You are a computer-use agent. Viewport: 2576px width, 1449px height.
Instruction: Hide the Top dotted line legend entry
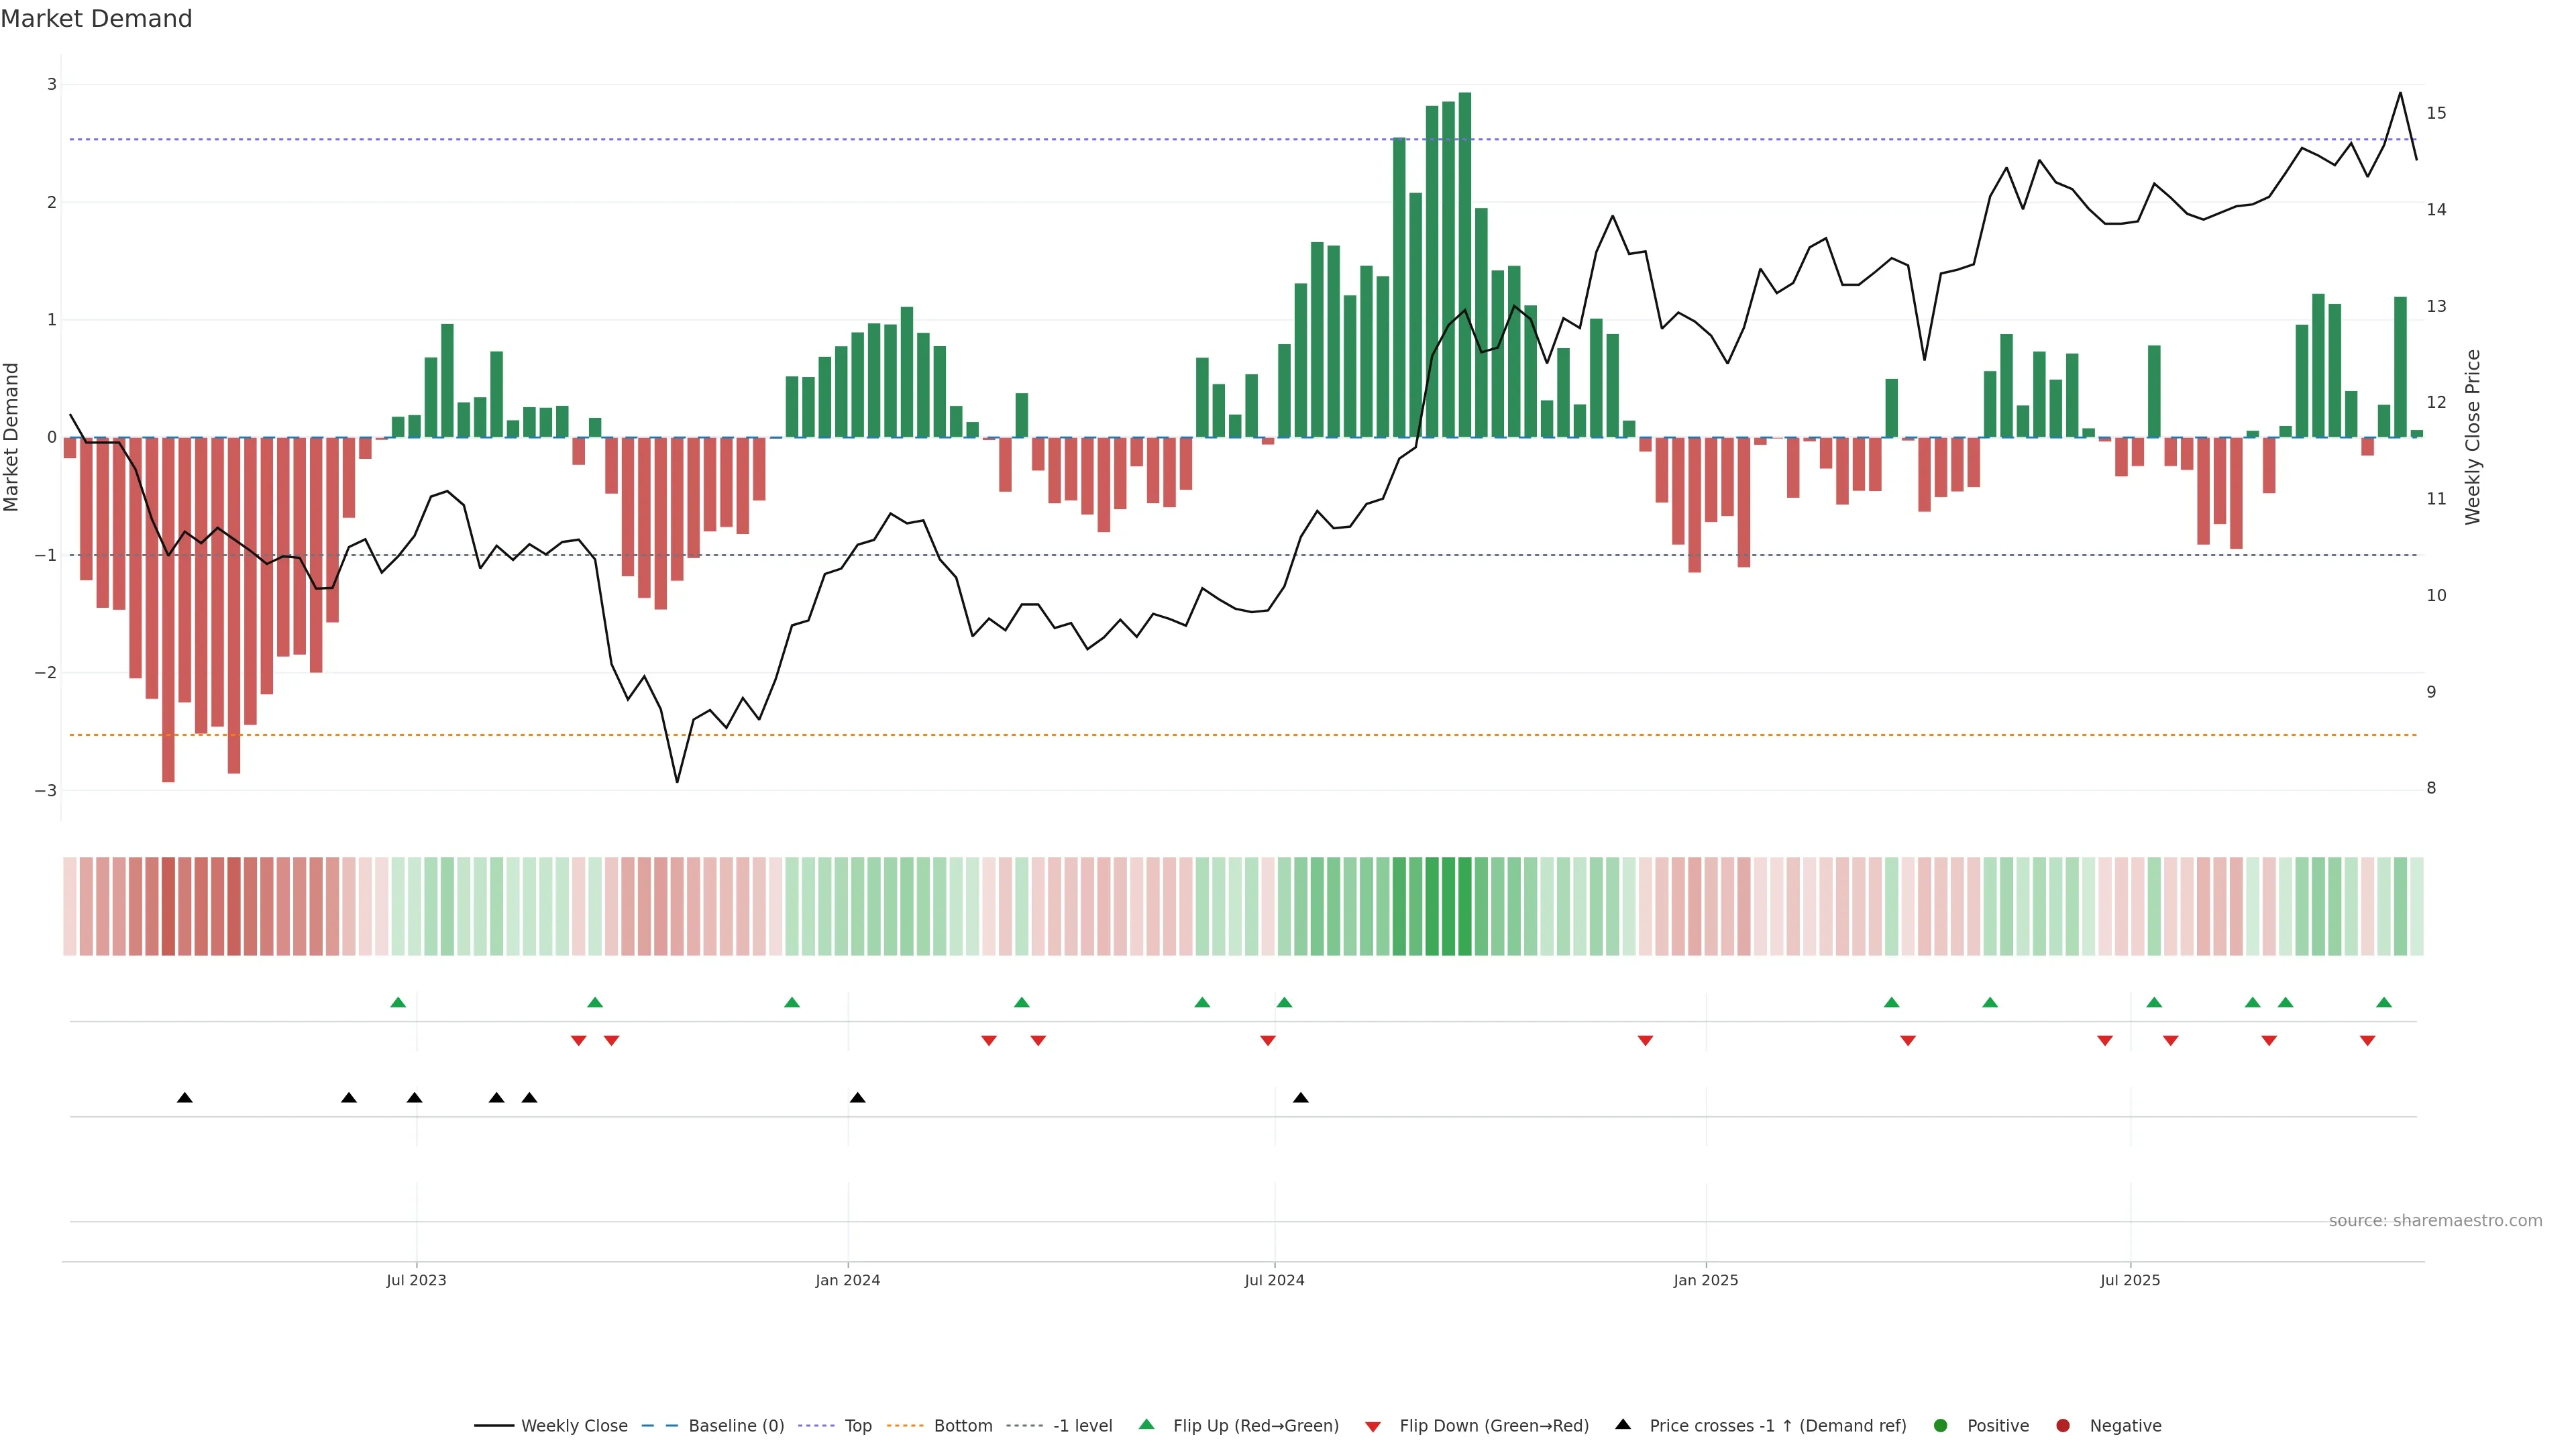(857, 1426)
